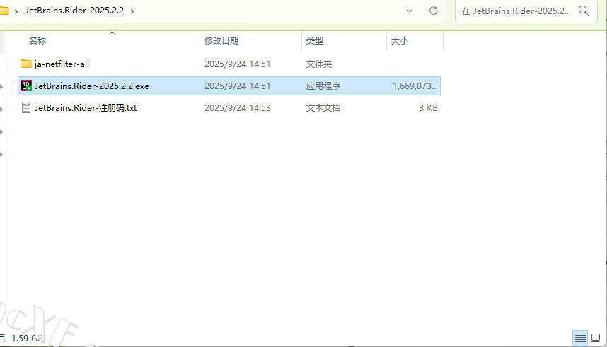
Task: Select file name JetBrains.Rider-注册码.txt
Action: (86, 107)
